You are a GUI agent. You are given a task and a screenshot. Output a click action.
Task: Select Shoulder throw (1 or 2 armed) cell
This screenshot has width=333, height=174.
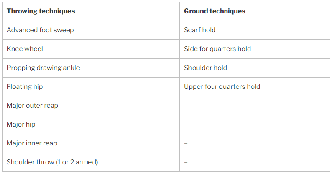pos(91,162)
